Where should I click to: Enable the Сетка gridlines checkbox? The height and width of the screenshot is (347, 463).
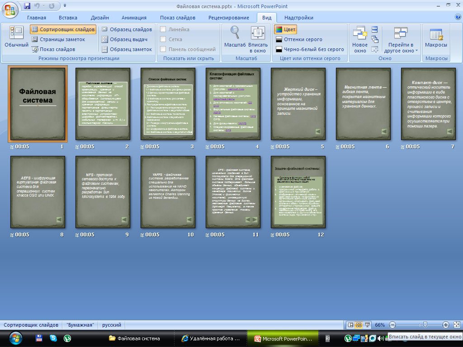pos(164,39)
